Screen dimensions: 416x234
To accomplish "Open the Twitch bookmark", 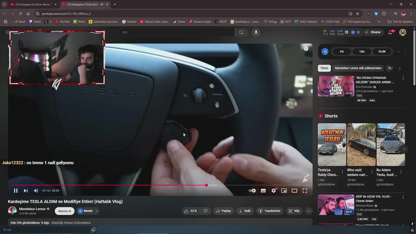I will [35, 22].
